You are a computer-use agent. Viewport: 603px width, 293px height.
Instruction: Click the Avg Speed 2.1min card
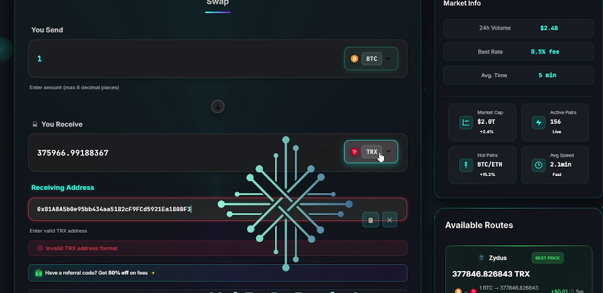[x=555, y=165]
